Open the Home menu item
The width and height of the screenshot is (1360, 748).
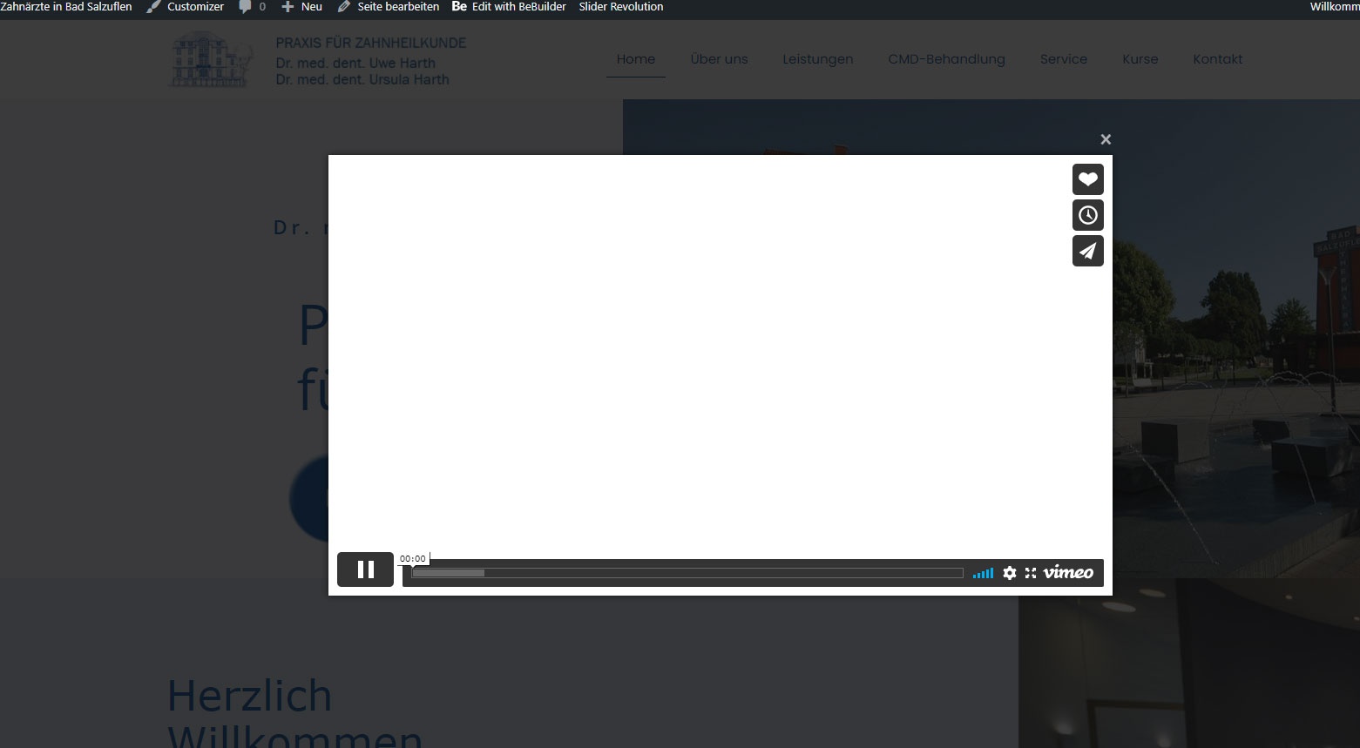click(636, 59)
